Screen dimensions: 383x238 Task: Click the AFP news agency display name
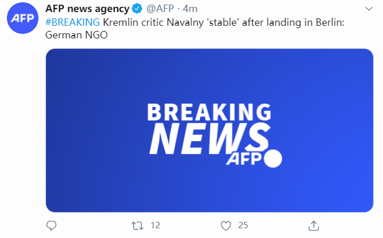click(88, 10)
